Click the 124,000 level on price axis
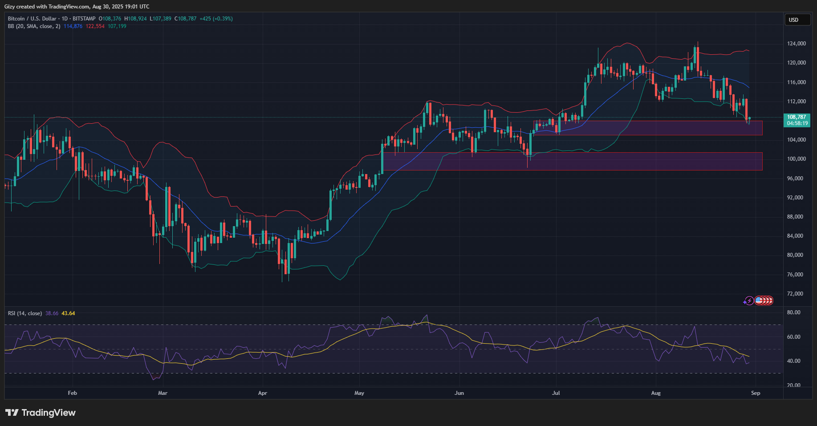Image resolution: width=817 pixels, height=426 pixels. 796,44
